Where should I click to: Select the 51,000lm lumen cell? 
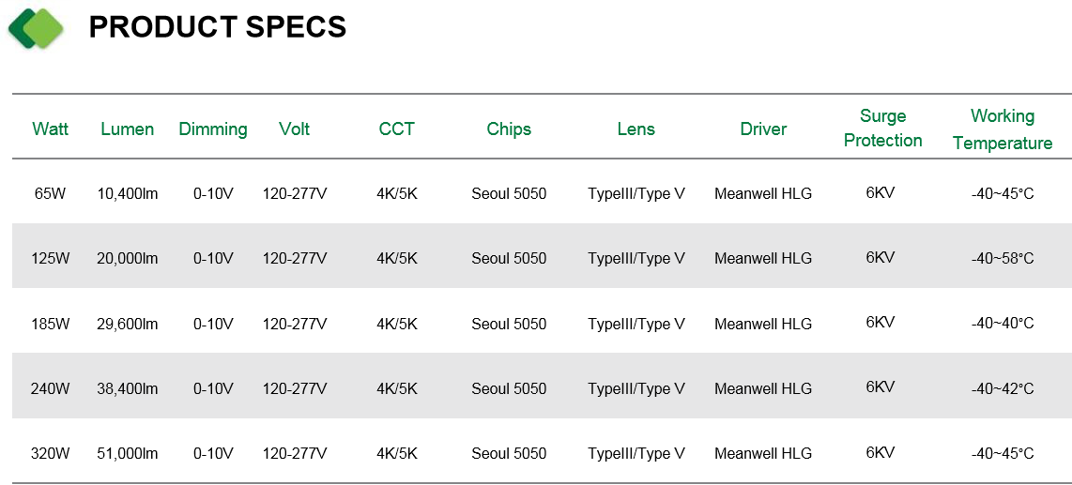coord(127,454)
